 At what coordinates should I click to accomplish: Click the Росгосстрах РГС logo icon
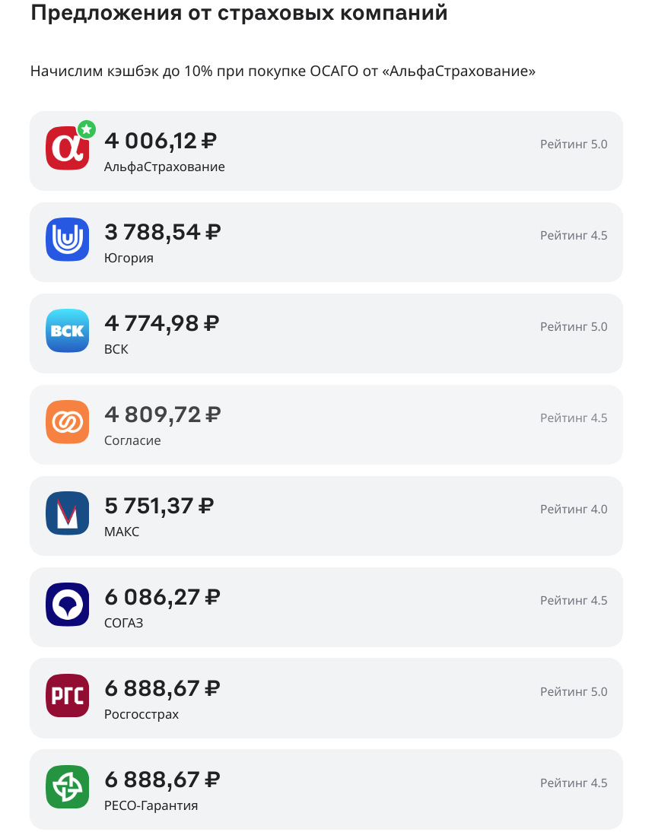click(67, 695)
